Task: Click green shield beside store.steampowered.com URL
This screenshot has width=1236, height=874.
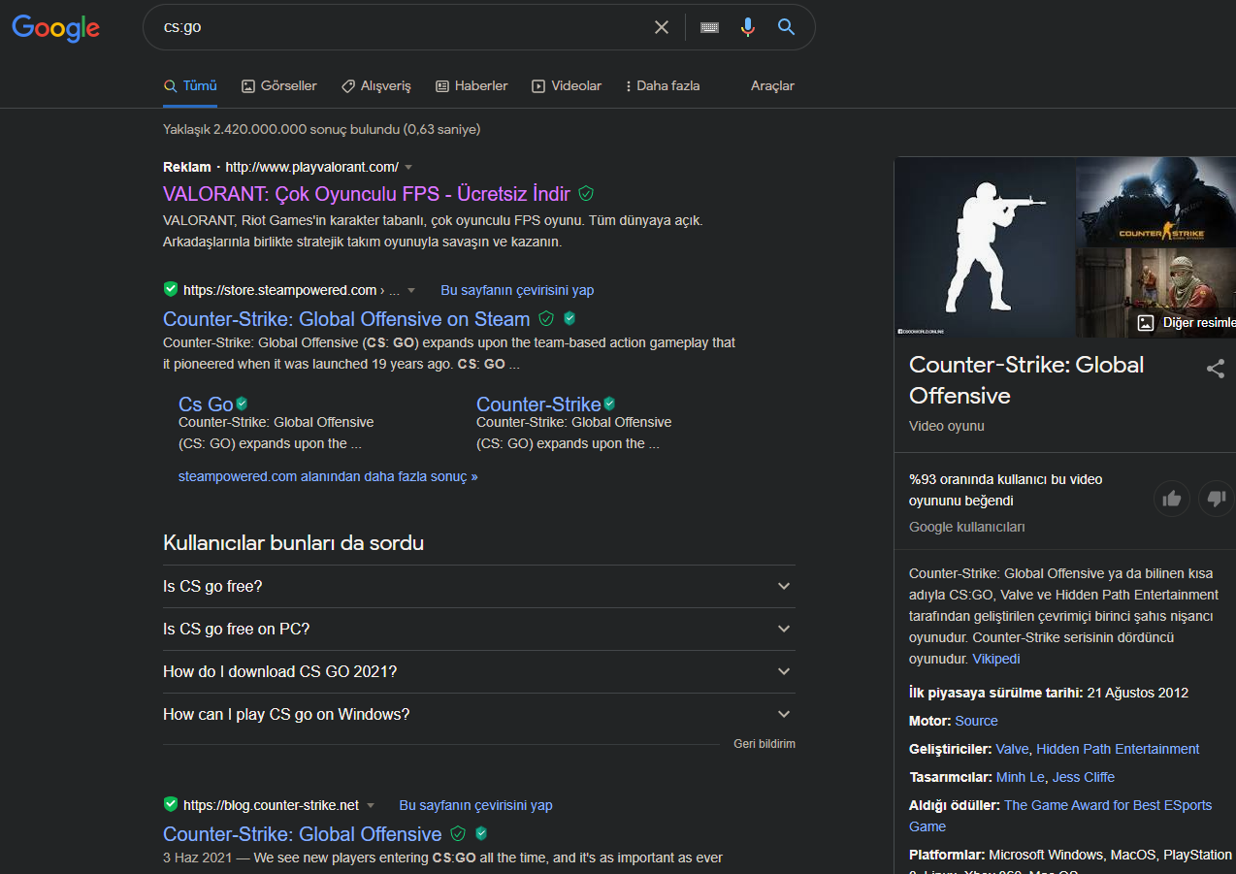Action: click(171, 289)
